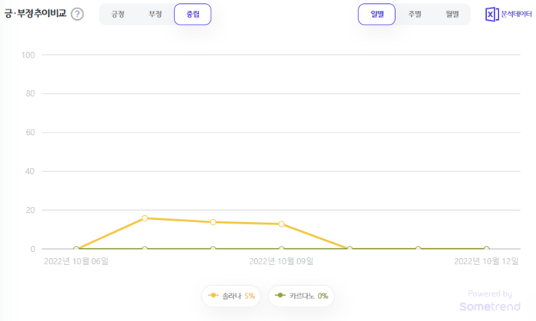Click the yellow 솔라나 legend marker
Screen dimensions: 536x321
[213, 296]
